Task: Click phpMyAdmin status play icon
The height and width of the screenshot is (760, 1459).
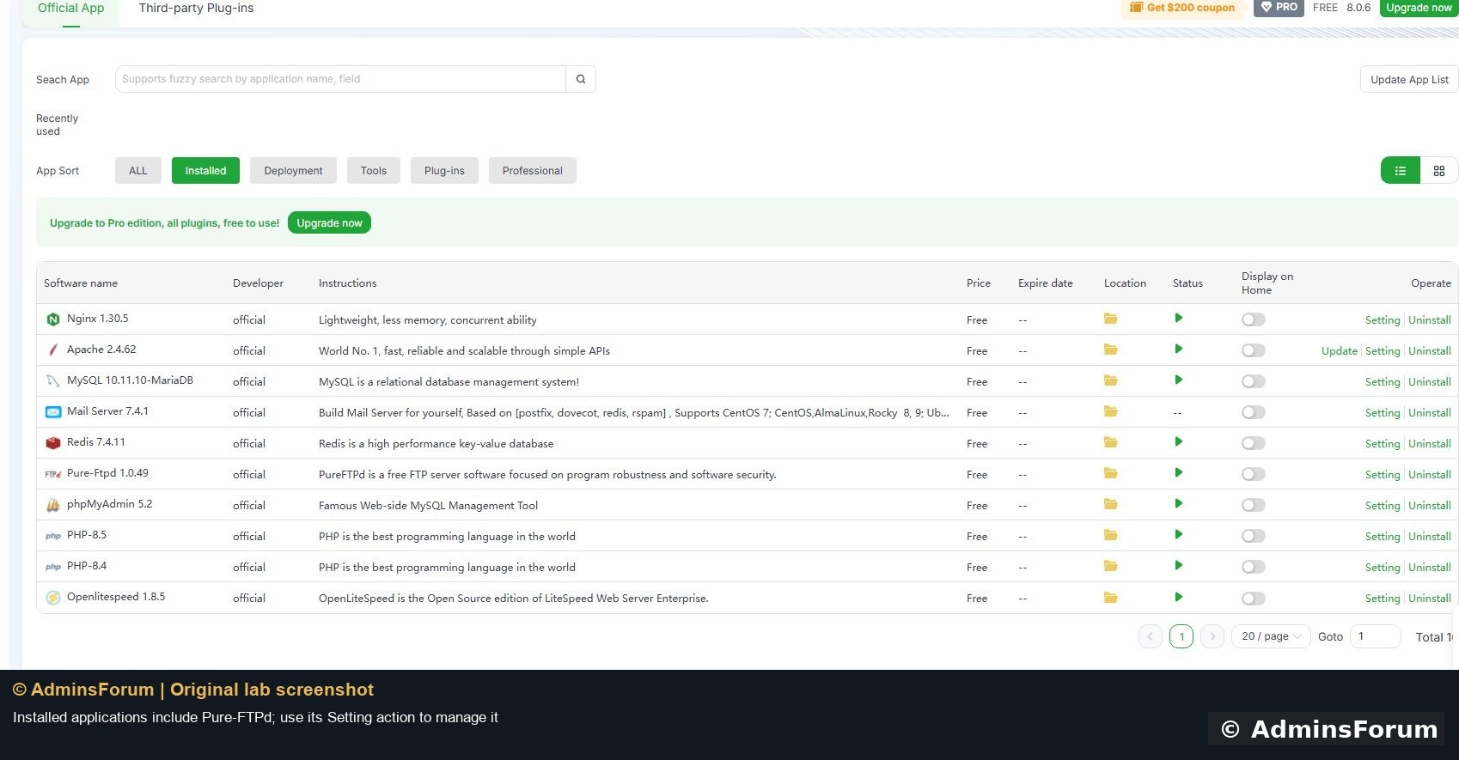Action: pyautogui.click(x=1179, y=503)
